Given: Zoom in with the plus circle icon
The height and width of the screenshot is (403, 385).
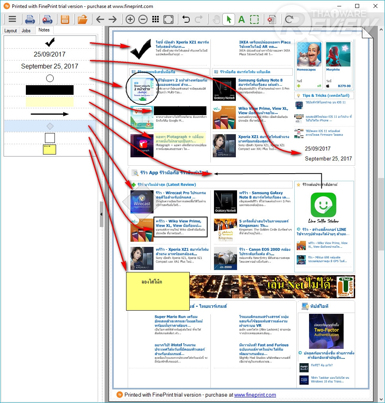Looking at the screenshot, I should 130,19.
